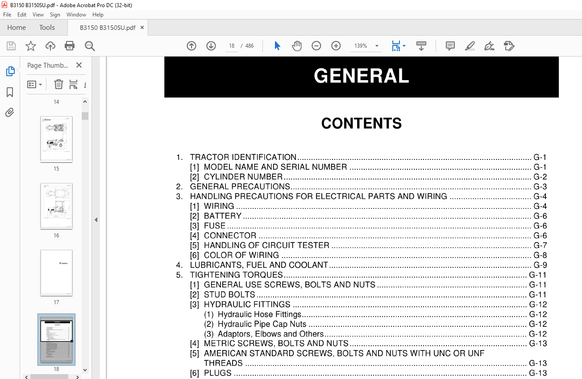Click STUD BOLTS contents entry
This screenshot has height=379, width=582.
pyautogui.click(x=229, y=294)
